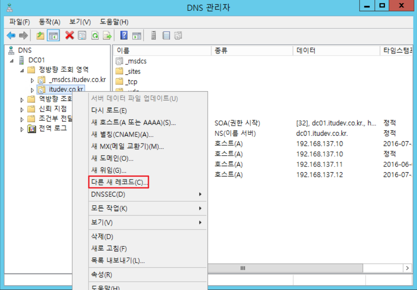Click the Export List toolbar icon
This screenshot has height=290, width=417.
click(x=107, y=36)
